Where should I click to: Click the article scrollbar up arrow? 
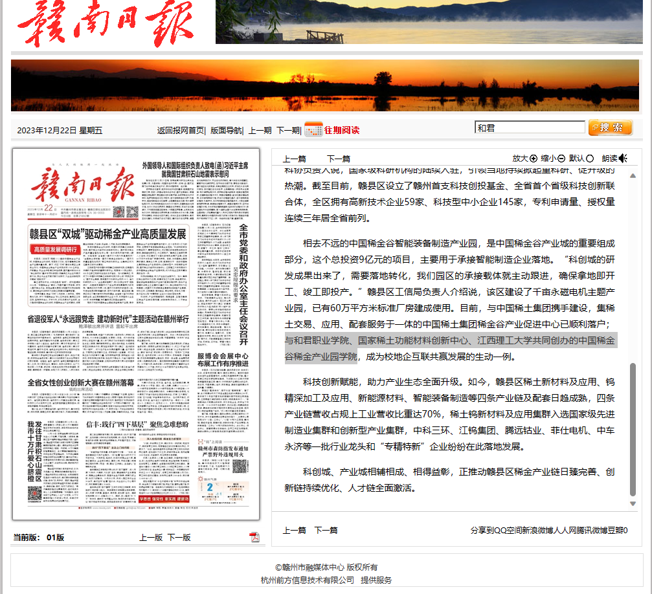pos(633,174)
